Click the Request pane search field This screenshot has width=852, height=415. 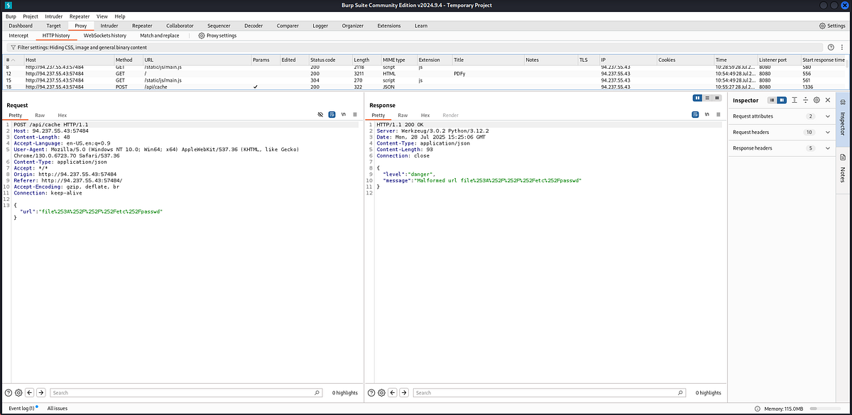coord(186,392)
